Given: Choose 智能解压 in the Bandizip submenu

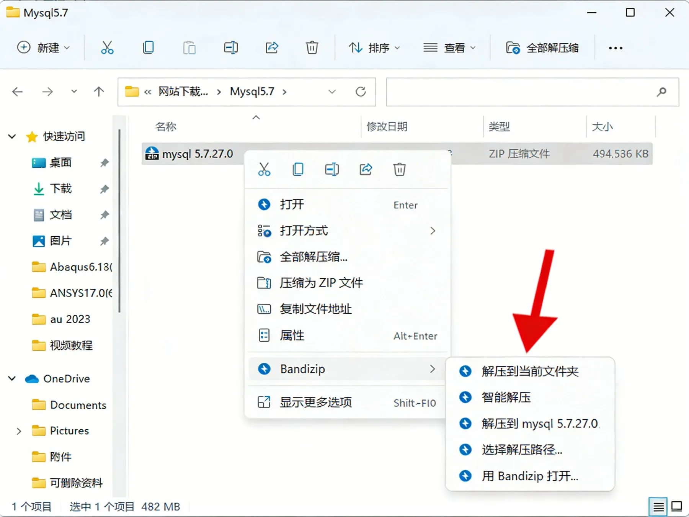Looking at the screenshot, I should coord(530,398).
